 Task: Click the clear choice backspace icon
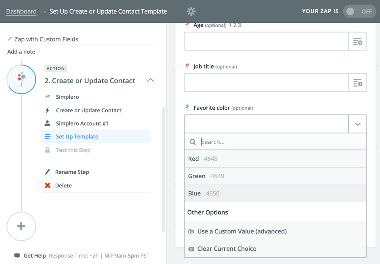191,249
